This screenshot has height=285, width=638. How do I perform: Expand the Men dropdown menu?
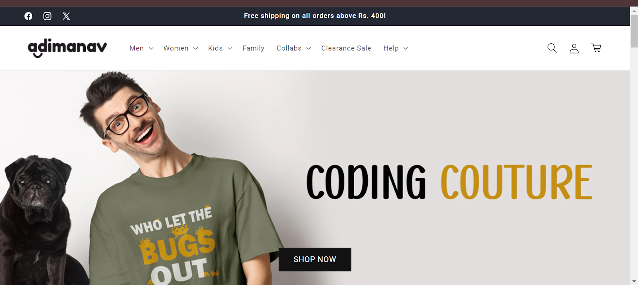(x=142, y=48)
